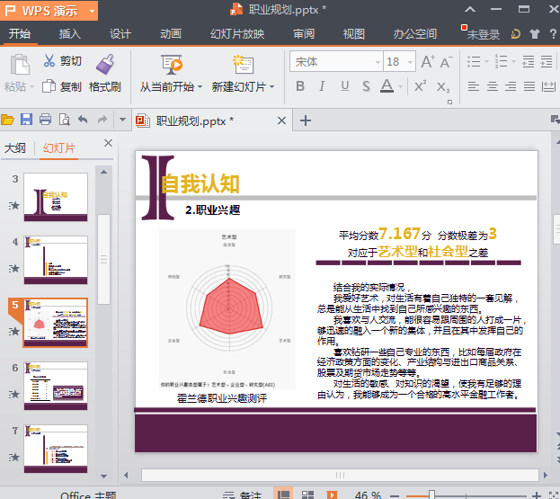This screenshot has width=560, height=499.
Task: Expand the WPS 演示 application menu arrow
Action: [93, 11]
